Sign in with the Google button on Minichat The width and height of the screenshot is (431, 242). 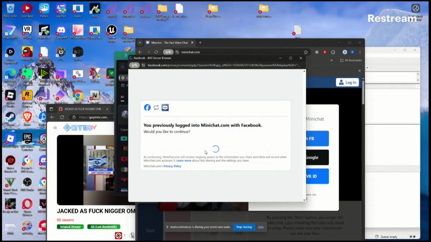317,157
